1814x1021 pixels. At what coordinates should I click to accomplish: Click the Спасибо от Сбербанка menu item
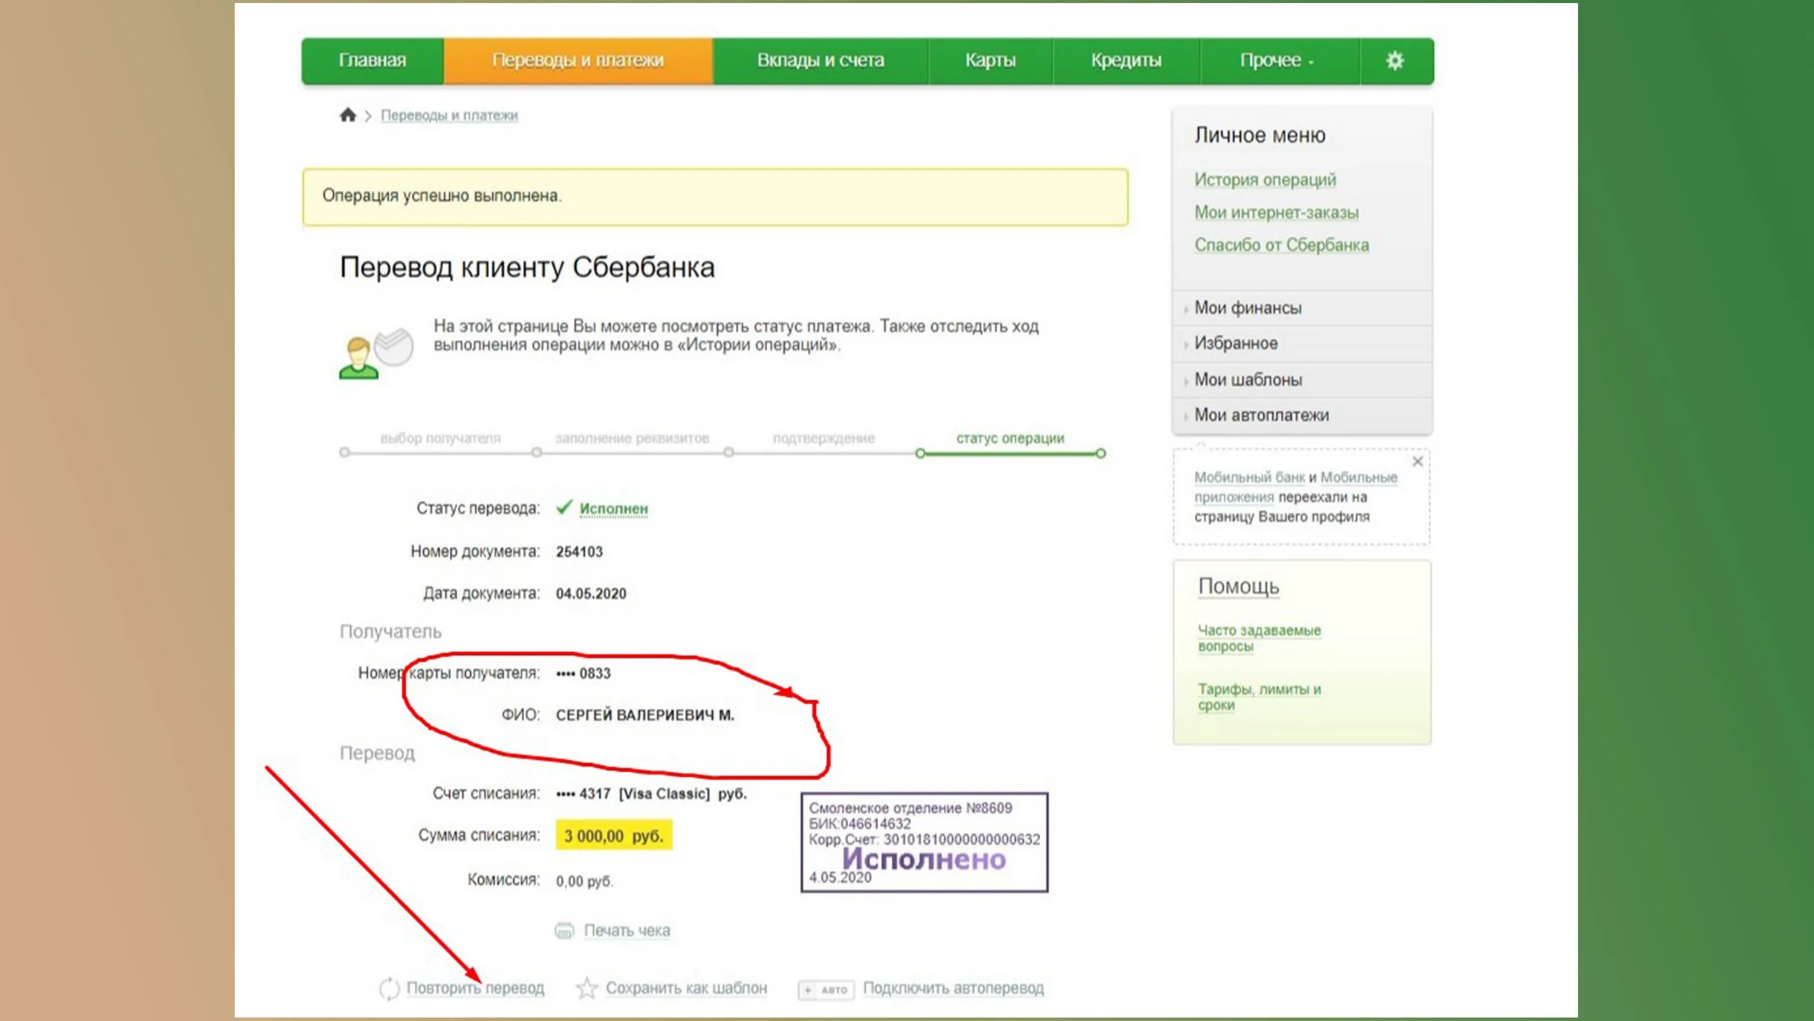[x=1281, y=244]
